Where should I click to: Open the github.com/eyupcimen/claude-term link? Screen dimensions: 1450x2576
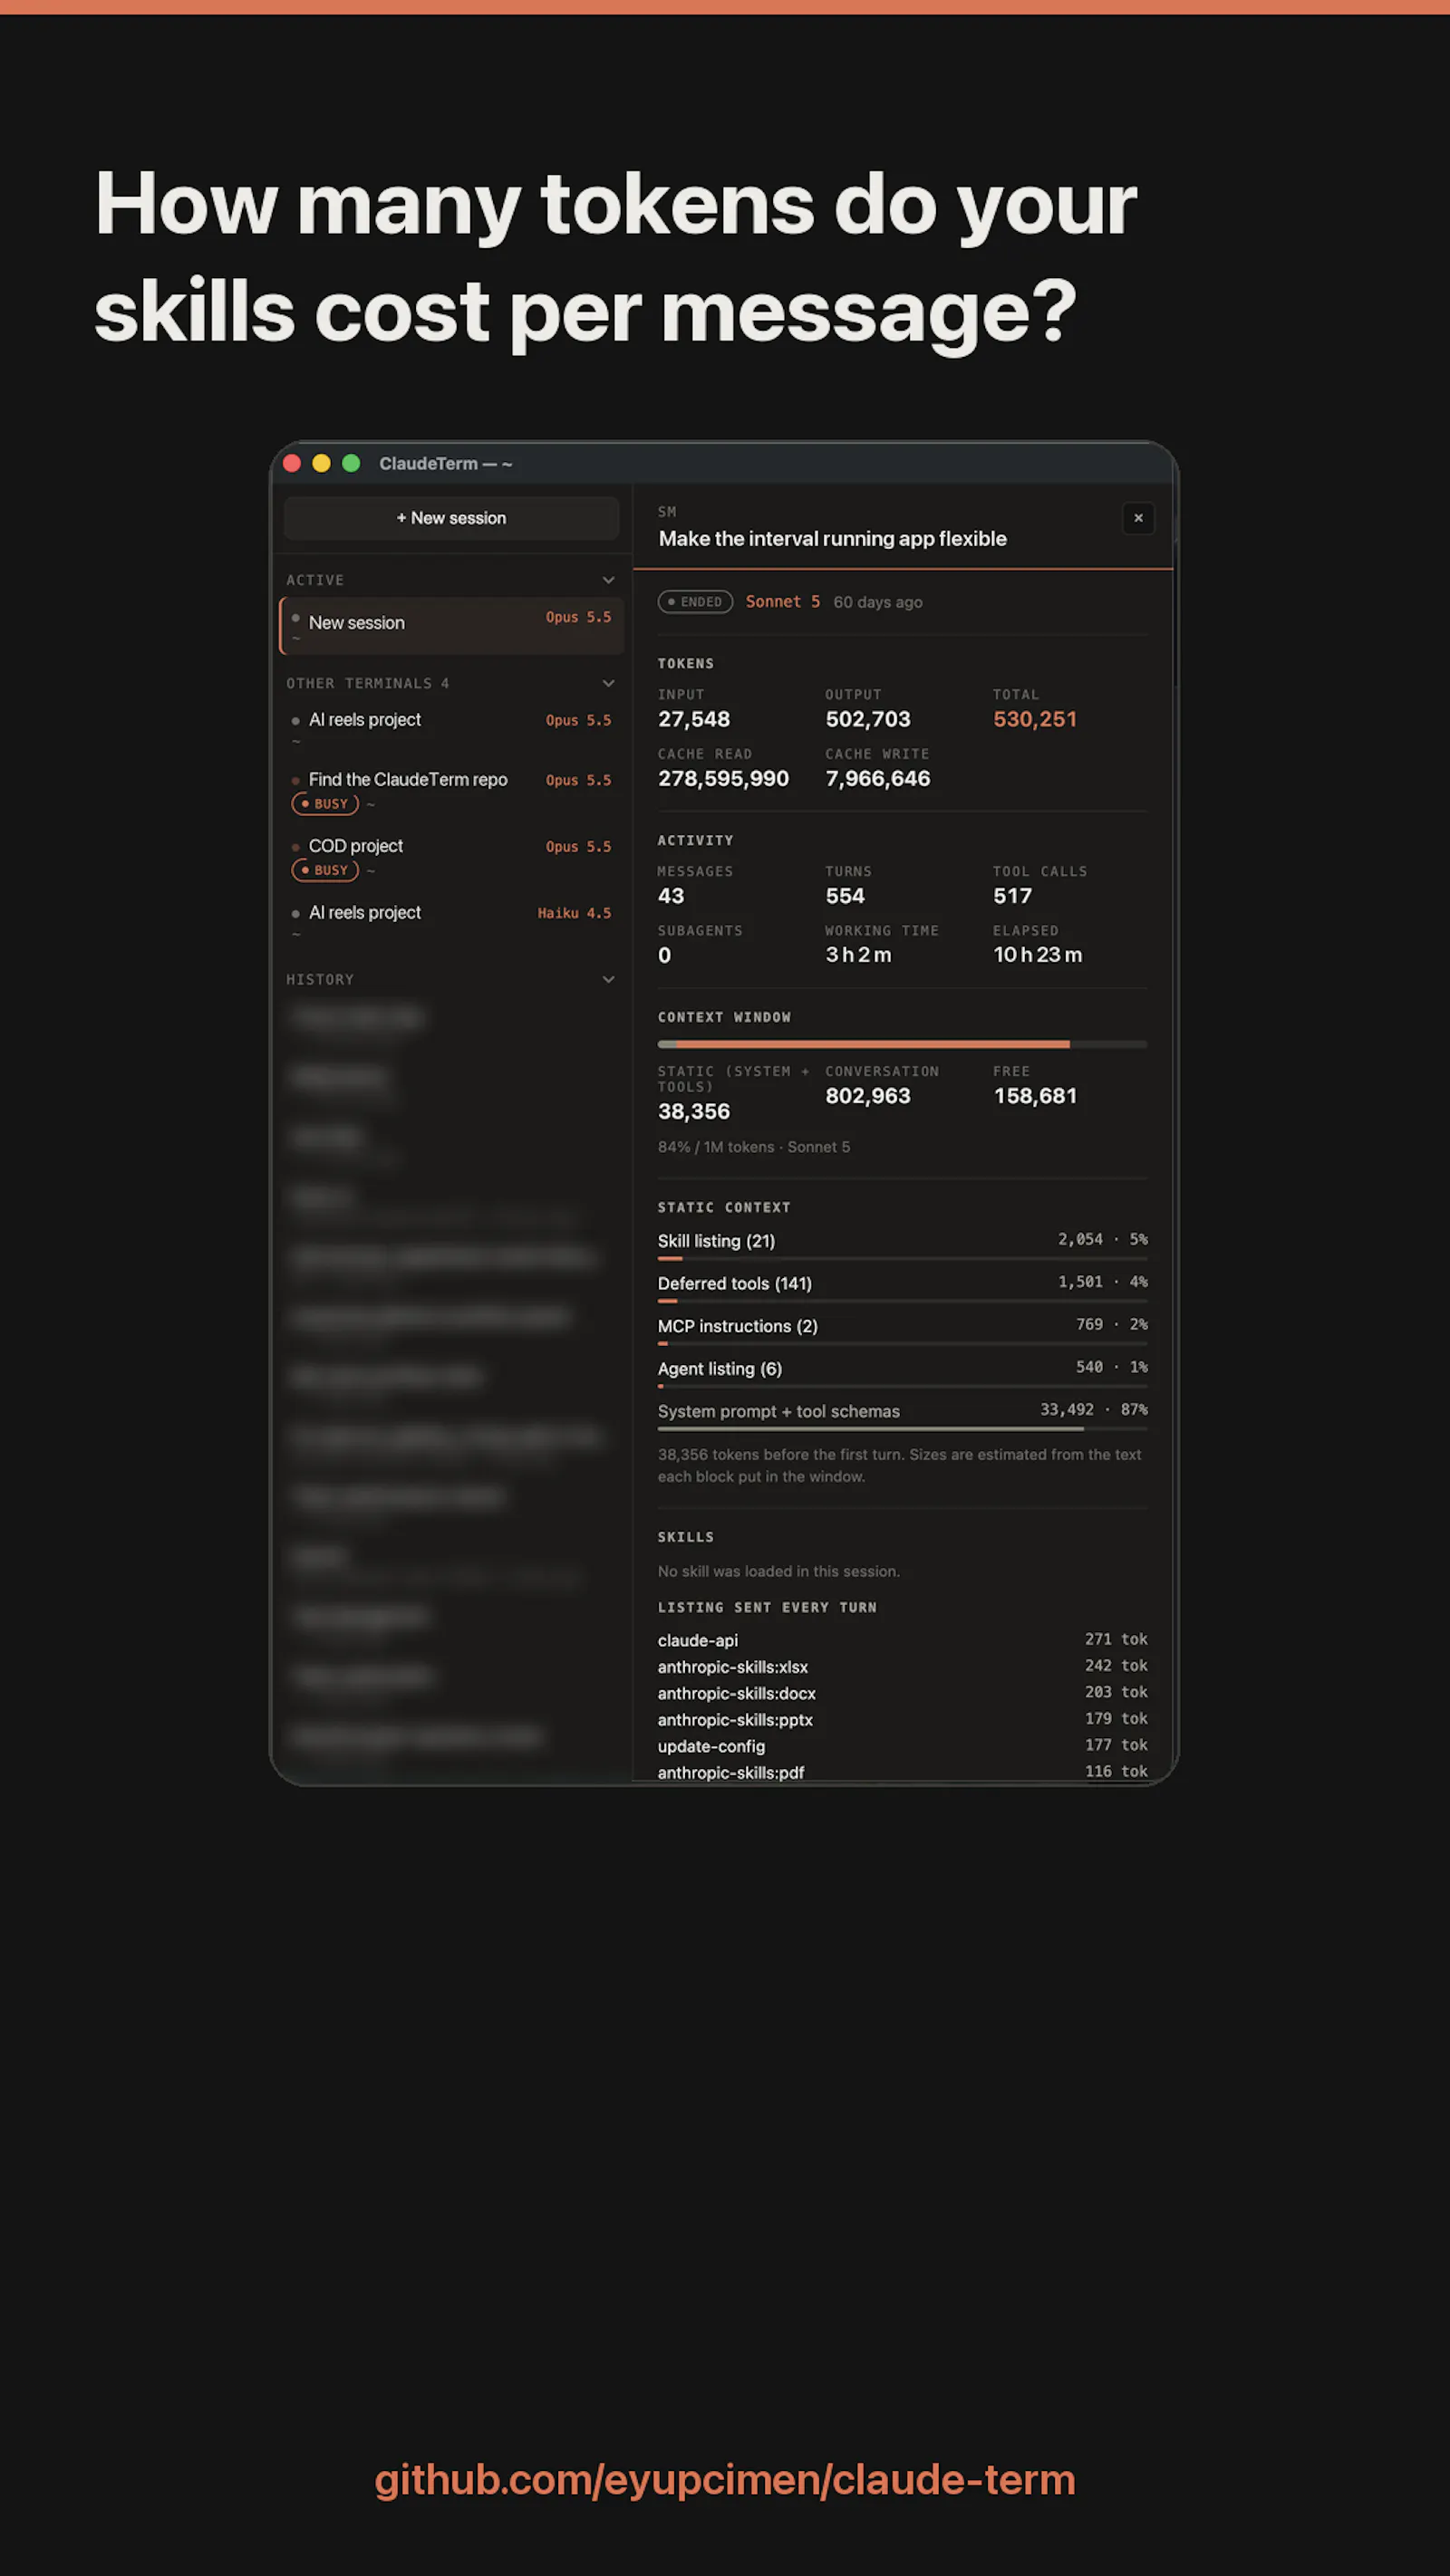(724, 2481)
